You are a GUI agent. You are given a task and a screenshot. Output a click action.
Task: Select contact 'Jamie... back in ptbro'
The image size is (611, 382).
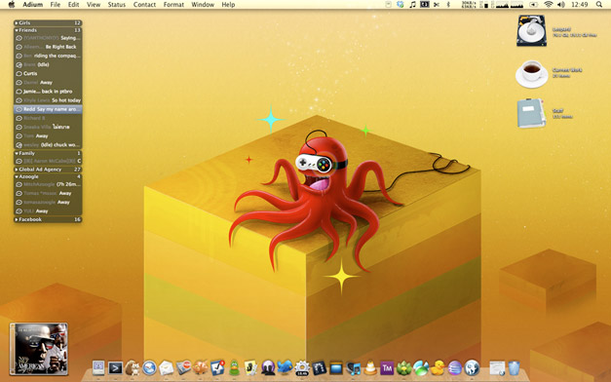click(48, 92)
